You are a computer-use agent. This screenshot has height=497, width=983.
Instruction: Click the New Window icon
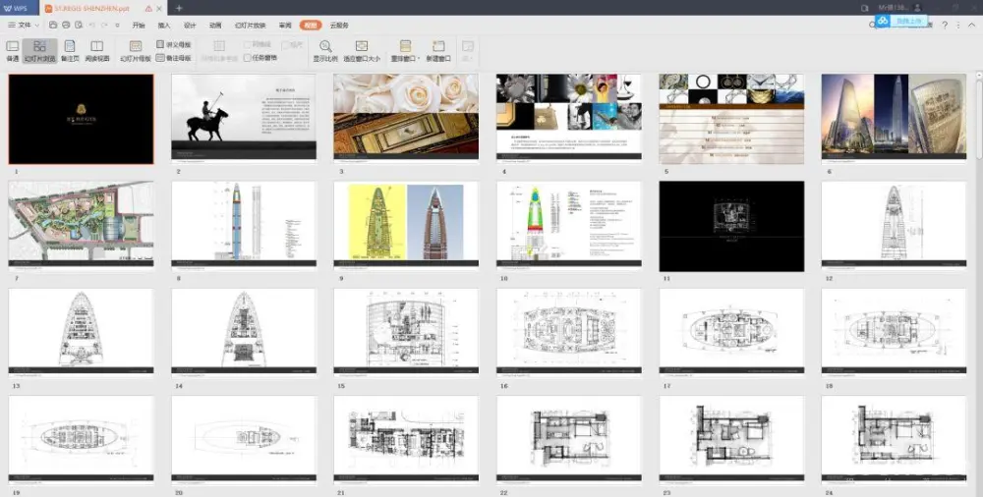(438, 46)
